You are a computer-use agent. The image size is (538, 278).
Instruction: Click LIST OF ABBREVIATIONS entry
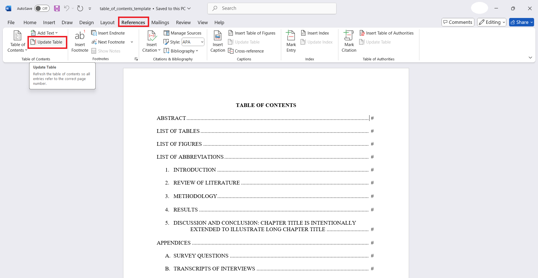pos(265,157)
